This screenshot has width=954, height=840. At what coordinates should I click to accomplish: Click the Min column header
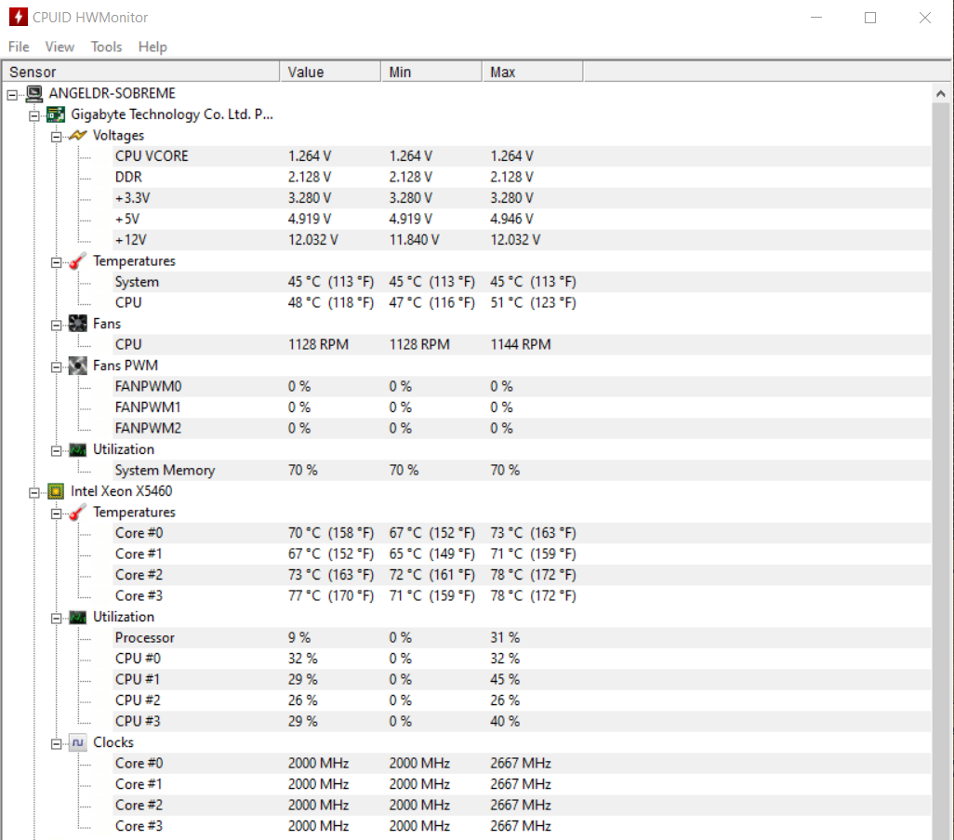coord(431,72)
